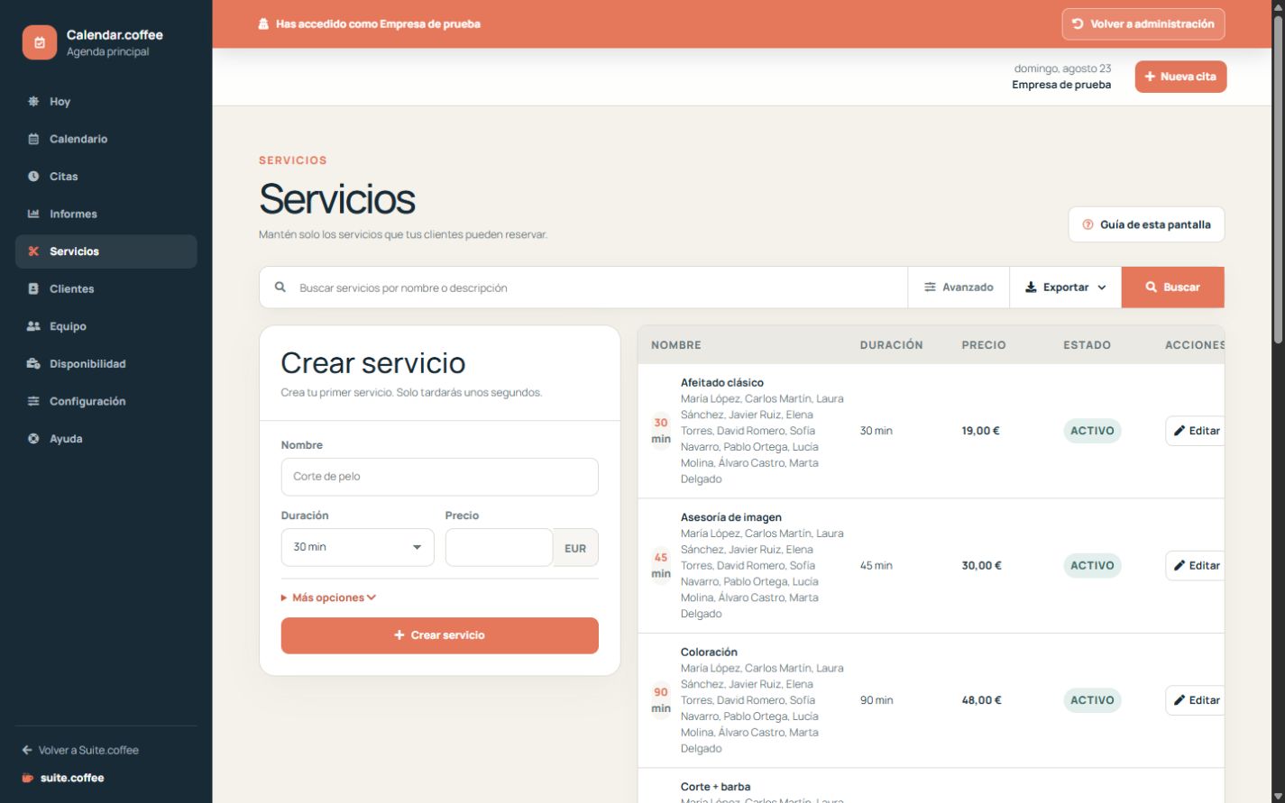
Task: Open Avanzado search filters
Action: 959,287
